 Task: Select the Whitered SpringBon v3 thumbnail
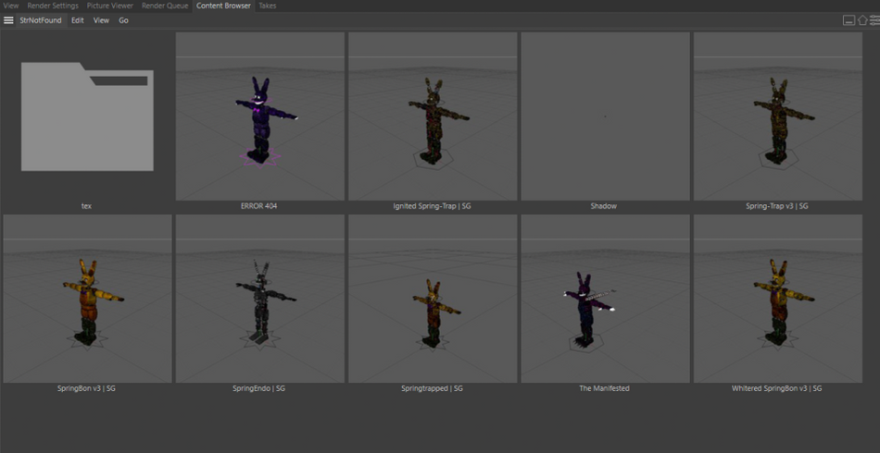[x=778, y=299]
